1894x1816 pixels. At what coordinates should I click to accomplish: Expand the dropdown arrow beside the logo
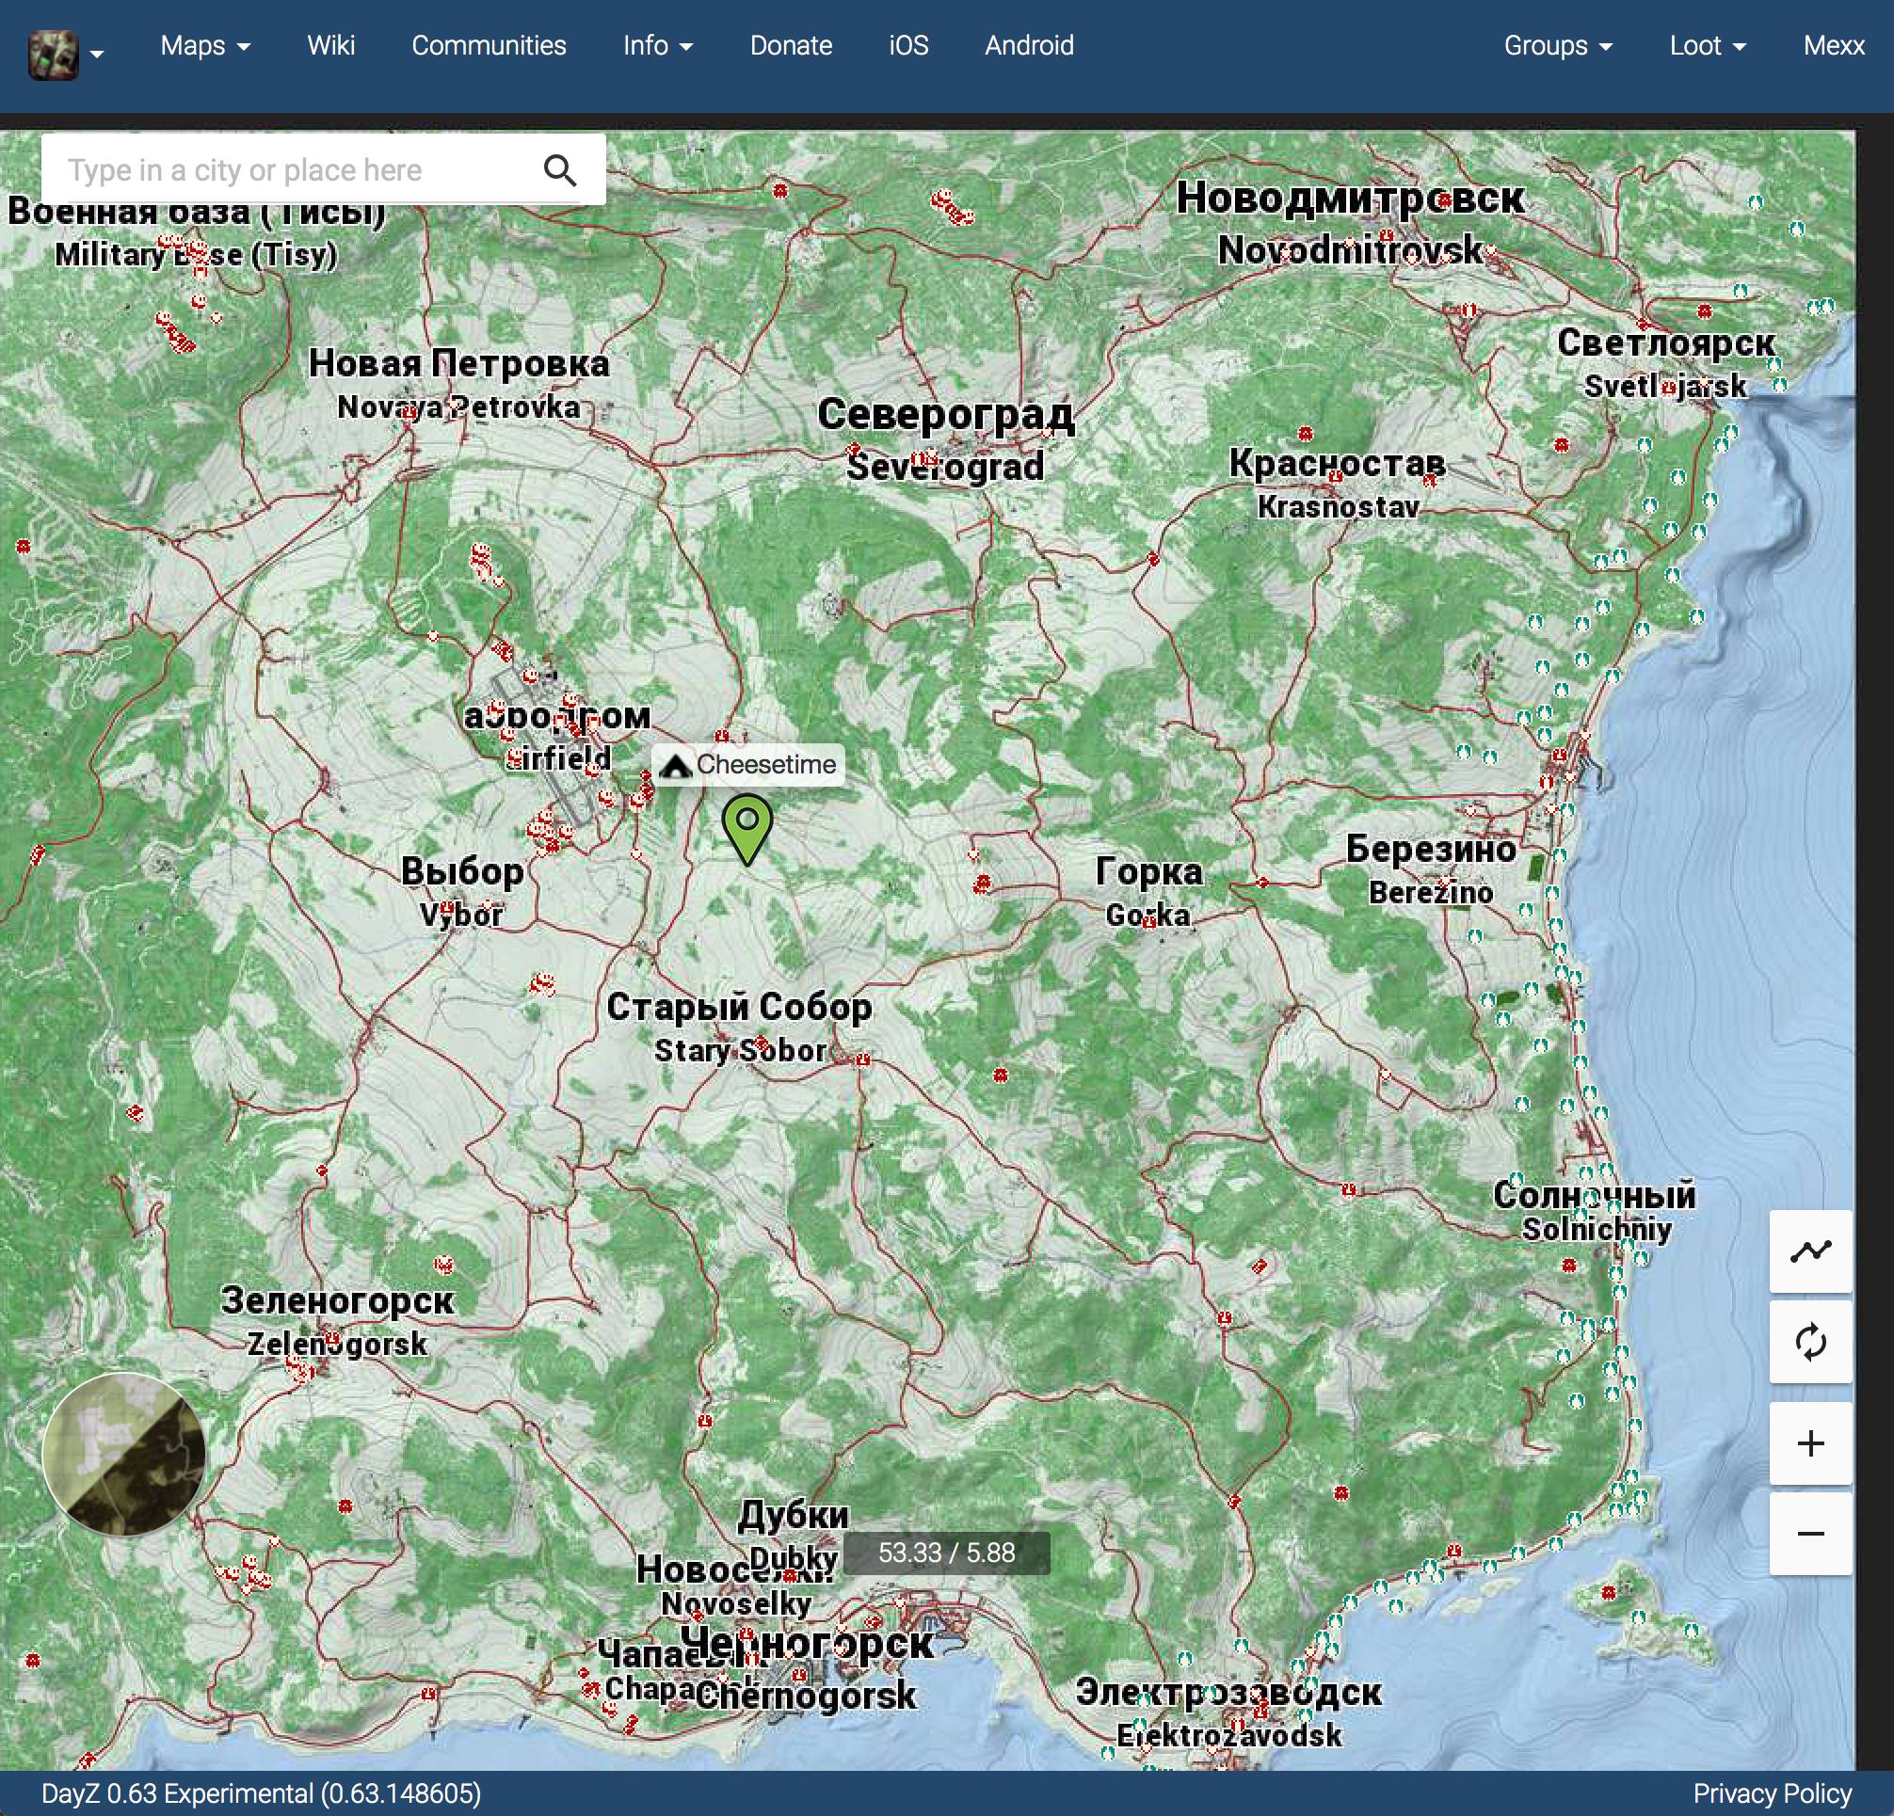pos(97,56)
